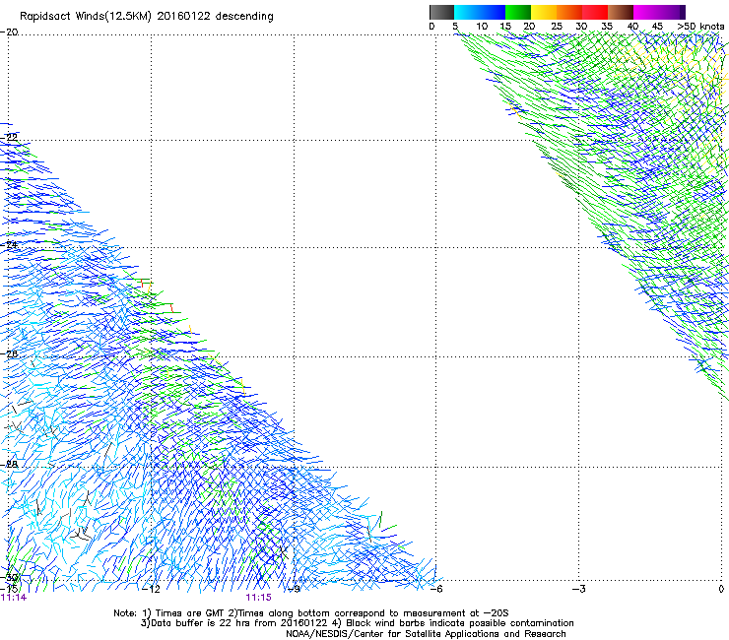
Task: Click the yellow 20-25 knots color segment
Action: click(x=544, y=12)
